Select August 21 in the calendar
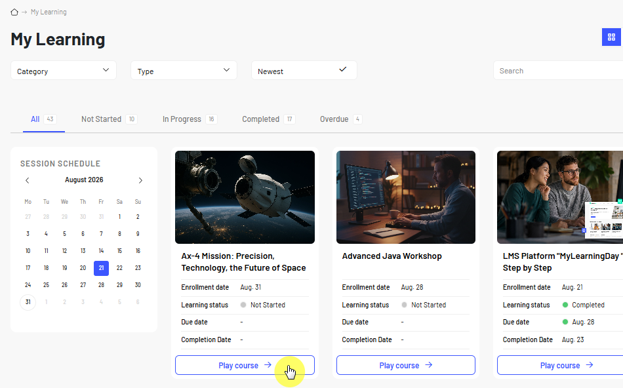 pyautogui.click(x=101, y=268)
